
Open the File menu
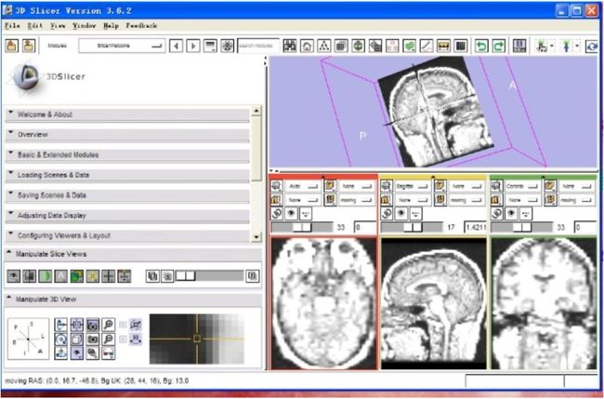click(12, 25)
